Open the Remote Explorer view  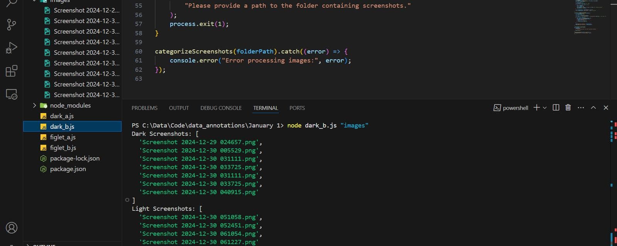(12, 94)
